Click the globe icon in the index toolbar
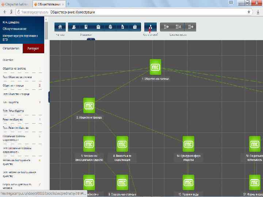 coord(110,27)
